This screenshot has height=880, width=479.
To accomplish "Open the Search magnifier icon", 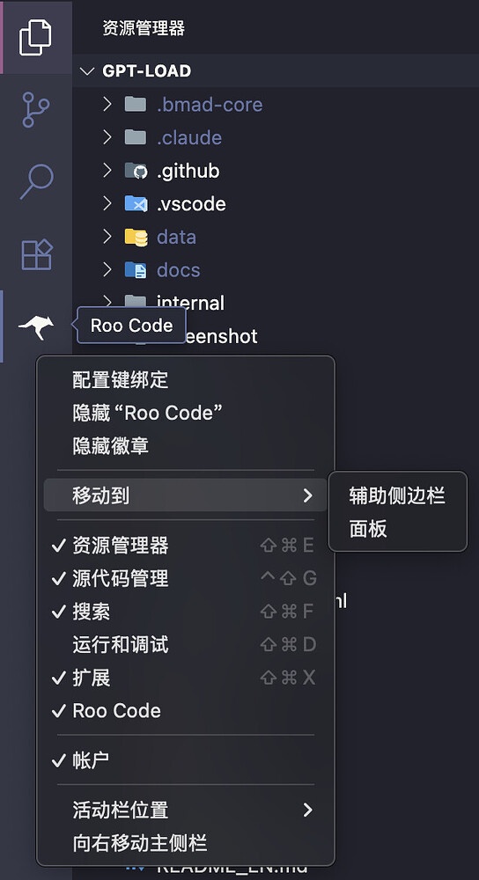I will tap(36, 182).
